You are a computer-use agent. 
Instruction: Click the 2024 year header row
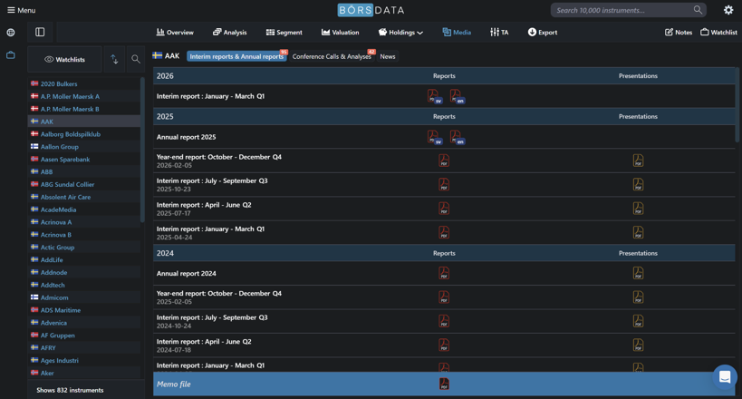pos(444,253)
